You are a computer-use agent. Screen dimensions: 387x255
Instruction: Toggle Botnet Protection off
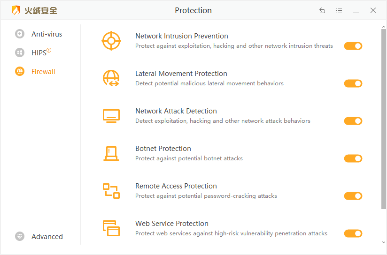[x=353, y=158]
